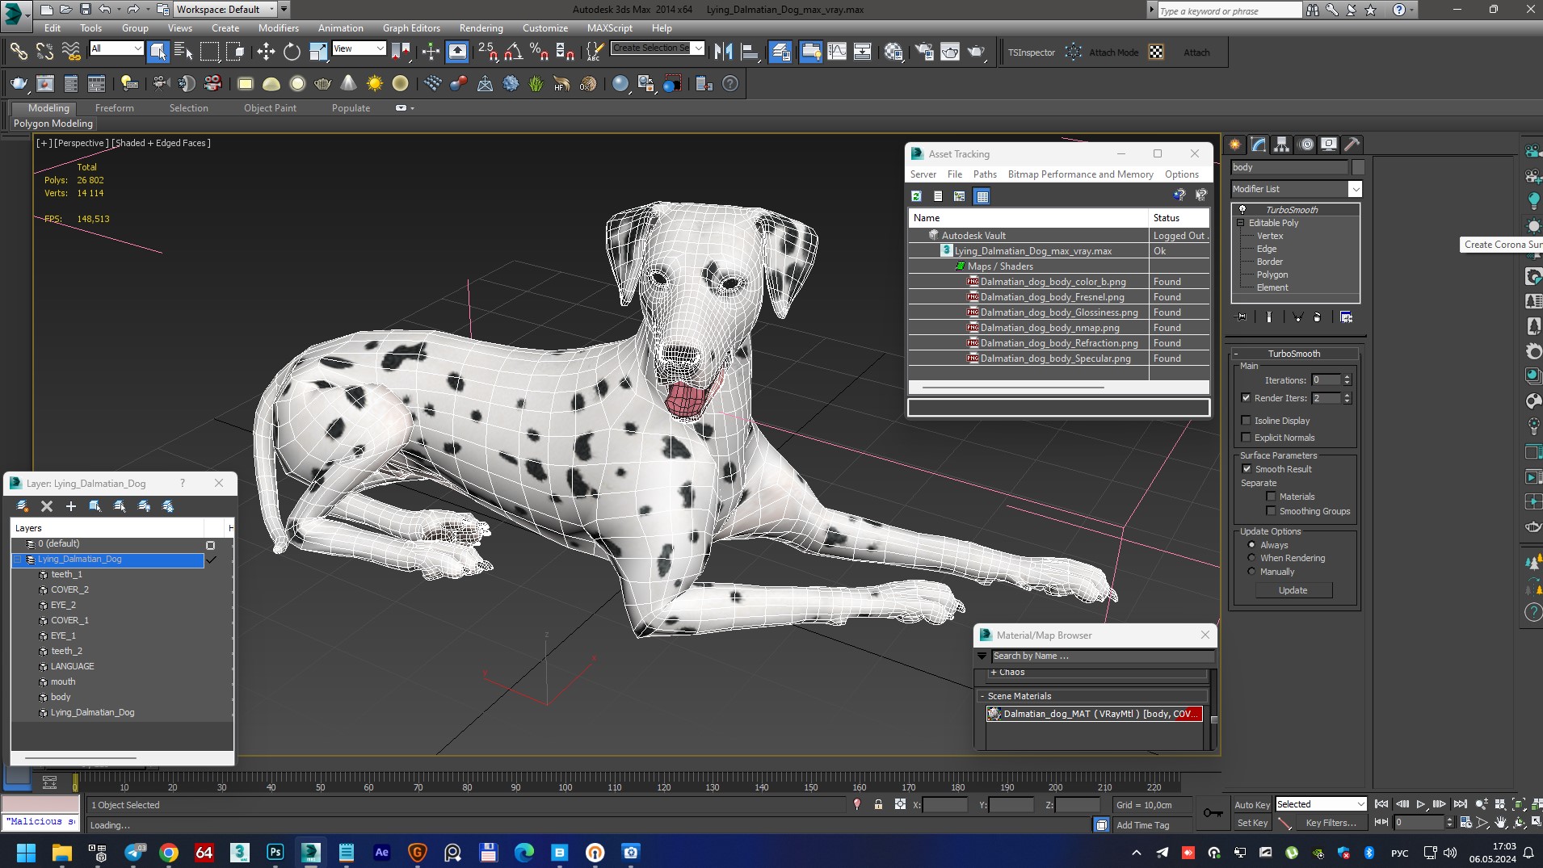Viewport: 1543px width, 868px height.
Task: Click the Set Keys key icon
Action: tap(1213, 812)
